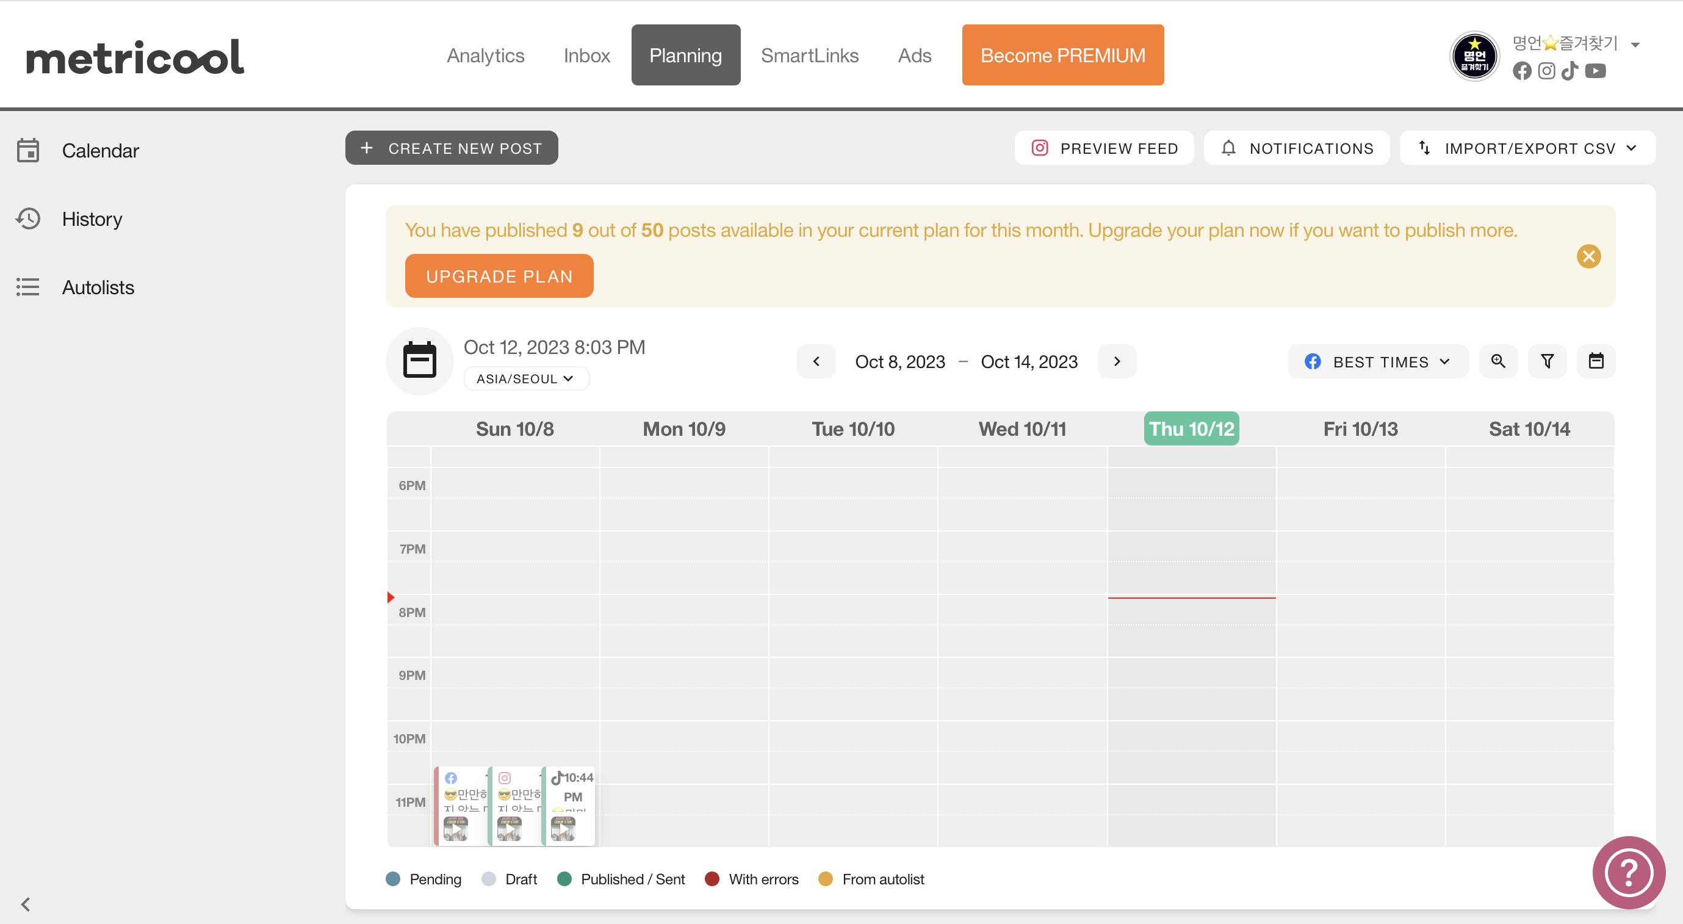The width and height of the screenshot is (1683, 924).
Task: Collapse the sidebar with bottom-left arrow
Action: click(x=26, y=904)
